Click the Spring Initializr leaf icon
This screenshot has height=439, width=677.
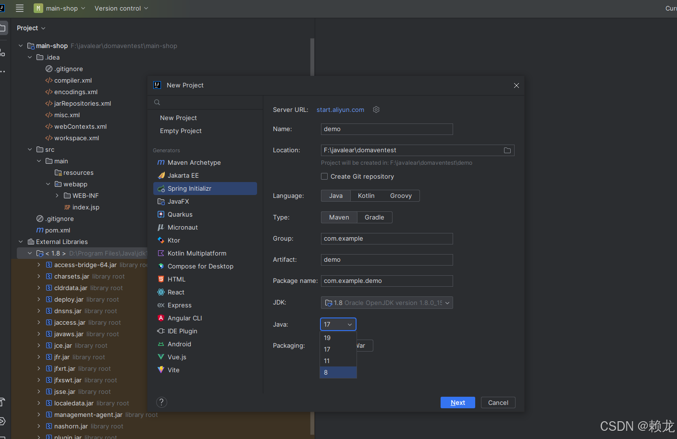tap(161, 189)
